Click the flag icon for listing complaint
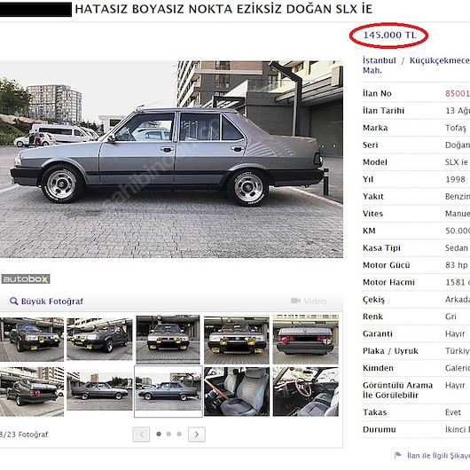The image size is (470, 470). click(x=398, y=455)
